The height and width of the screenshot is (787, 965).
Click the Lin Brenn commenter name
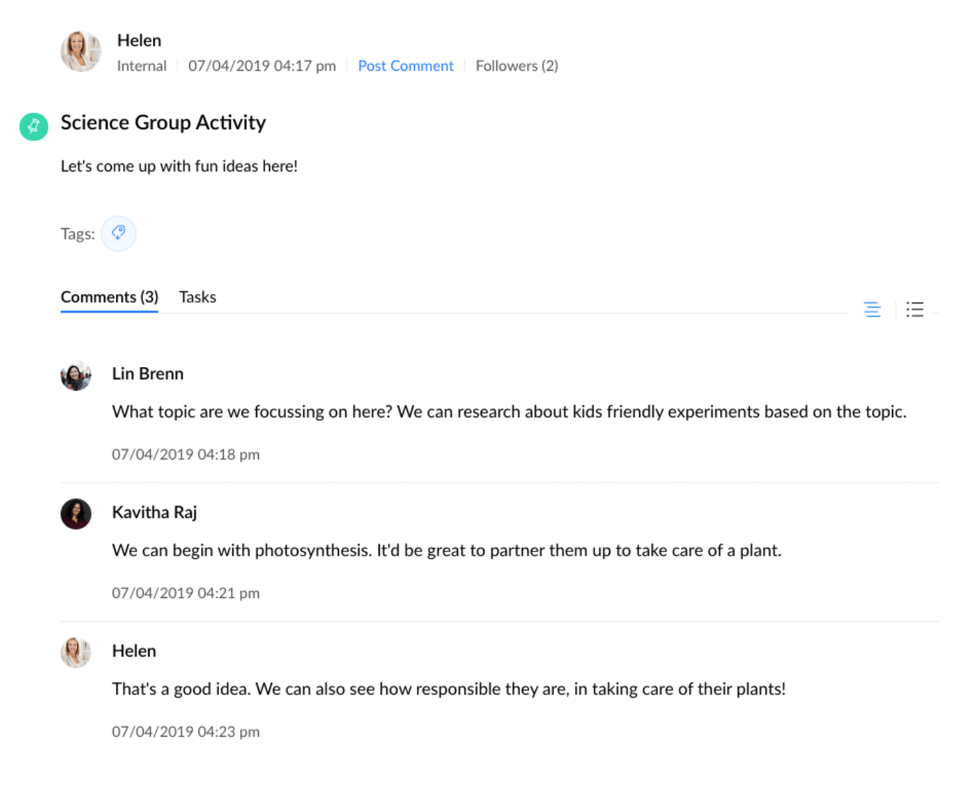[x=148, y=374]
